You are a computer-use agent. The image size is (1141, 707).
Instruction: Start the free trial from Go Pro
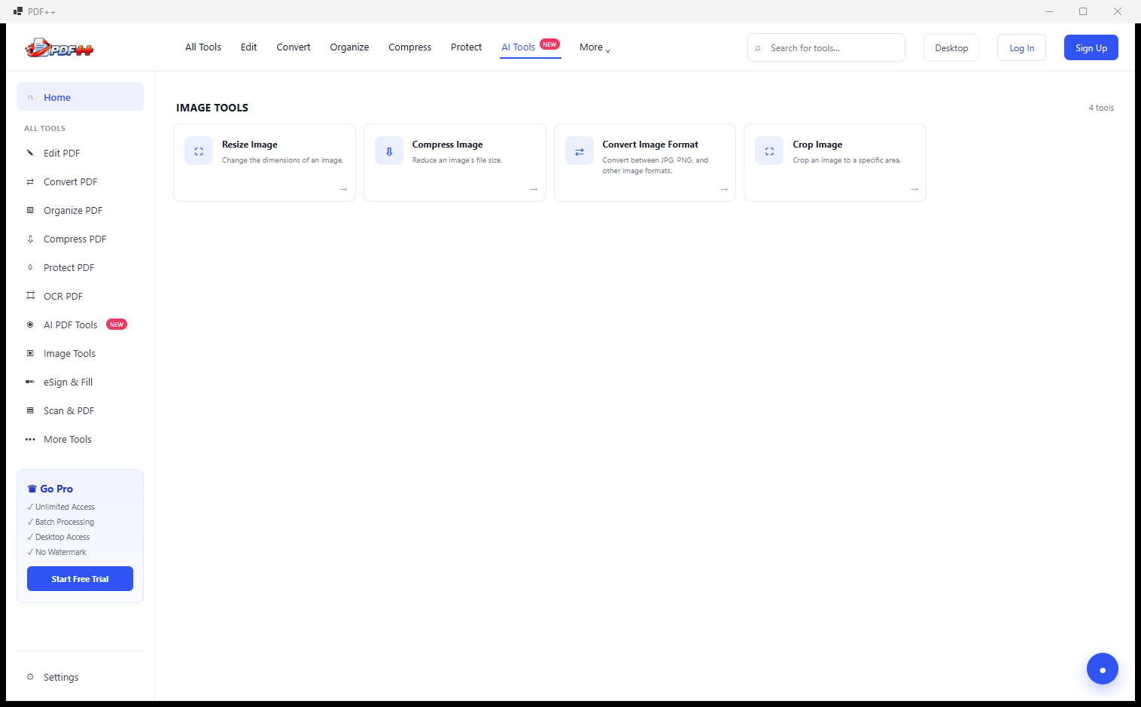(80, 579)
